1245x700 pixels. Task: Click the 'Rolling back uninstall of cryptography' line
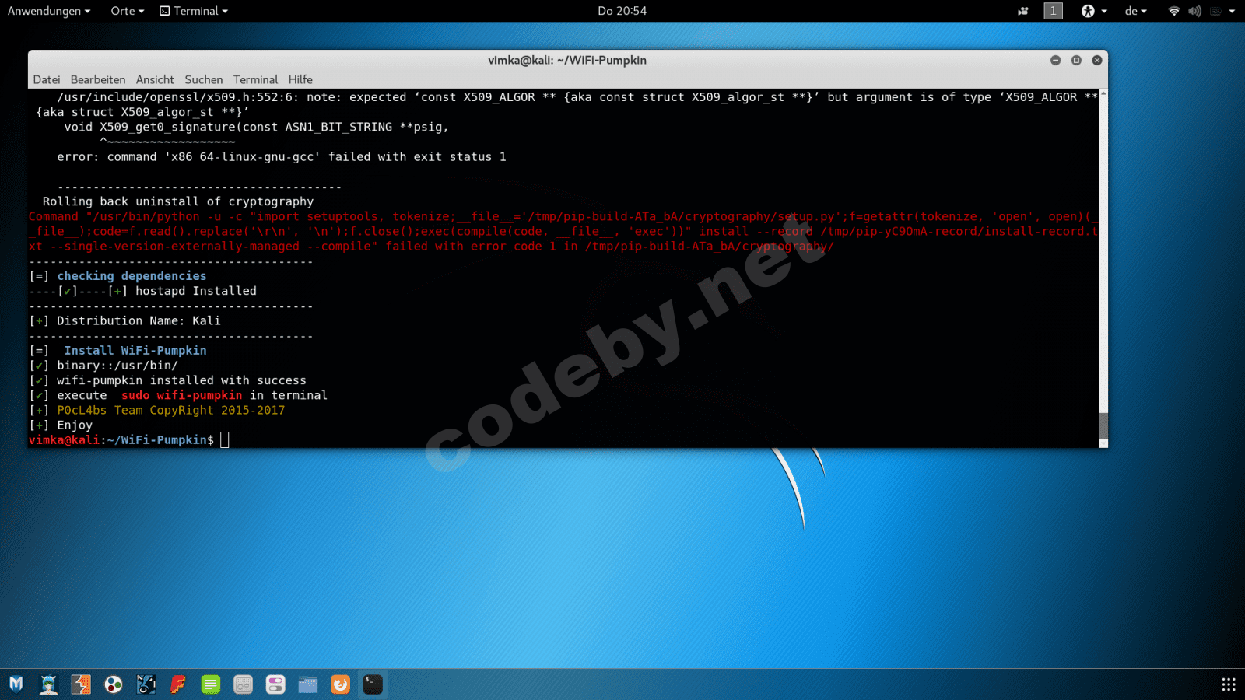point(178,201)
